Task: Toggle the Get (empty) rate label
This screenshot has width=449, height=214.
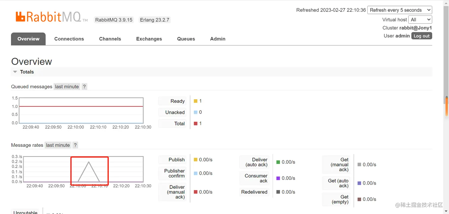Action: 336,199
